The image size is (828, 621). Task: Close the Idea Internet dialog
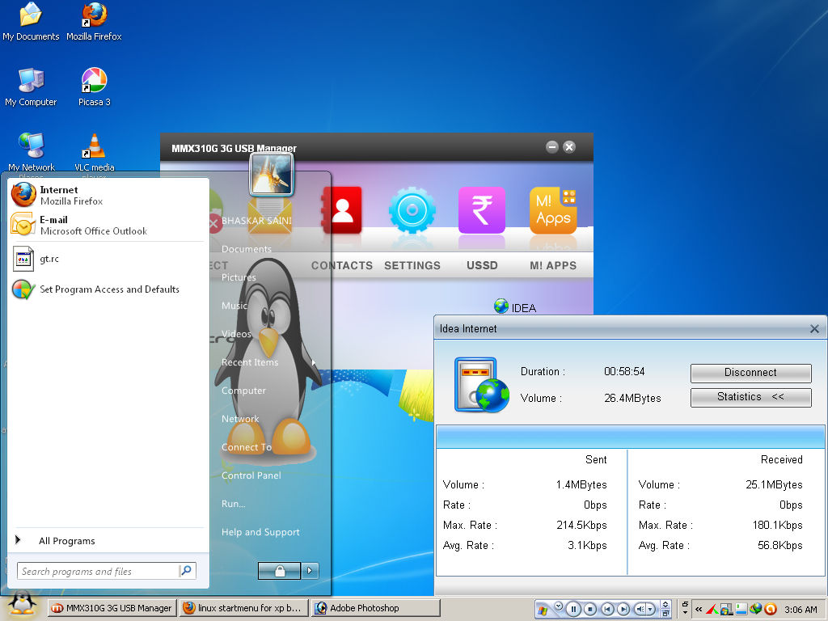(x=814, y=329)
